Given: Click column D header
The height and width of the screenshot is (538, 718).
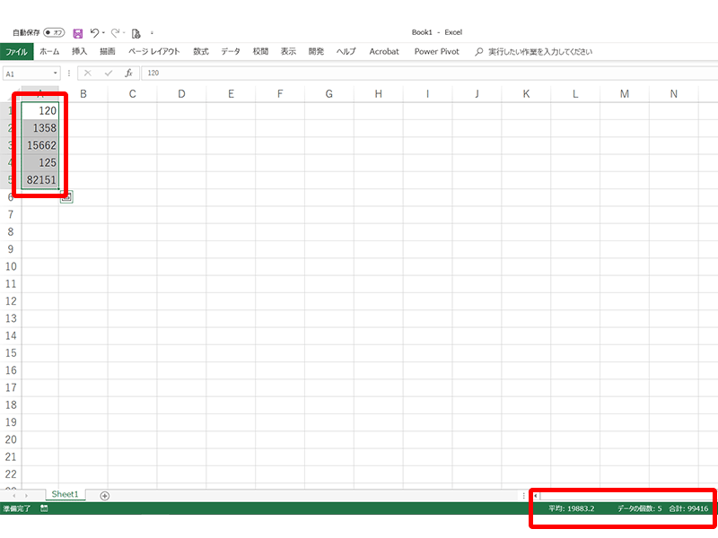Looking at the screenshot, I should (181, 93).
